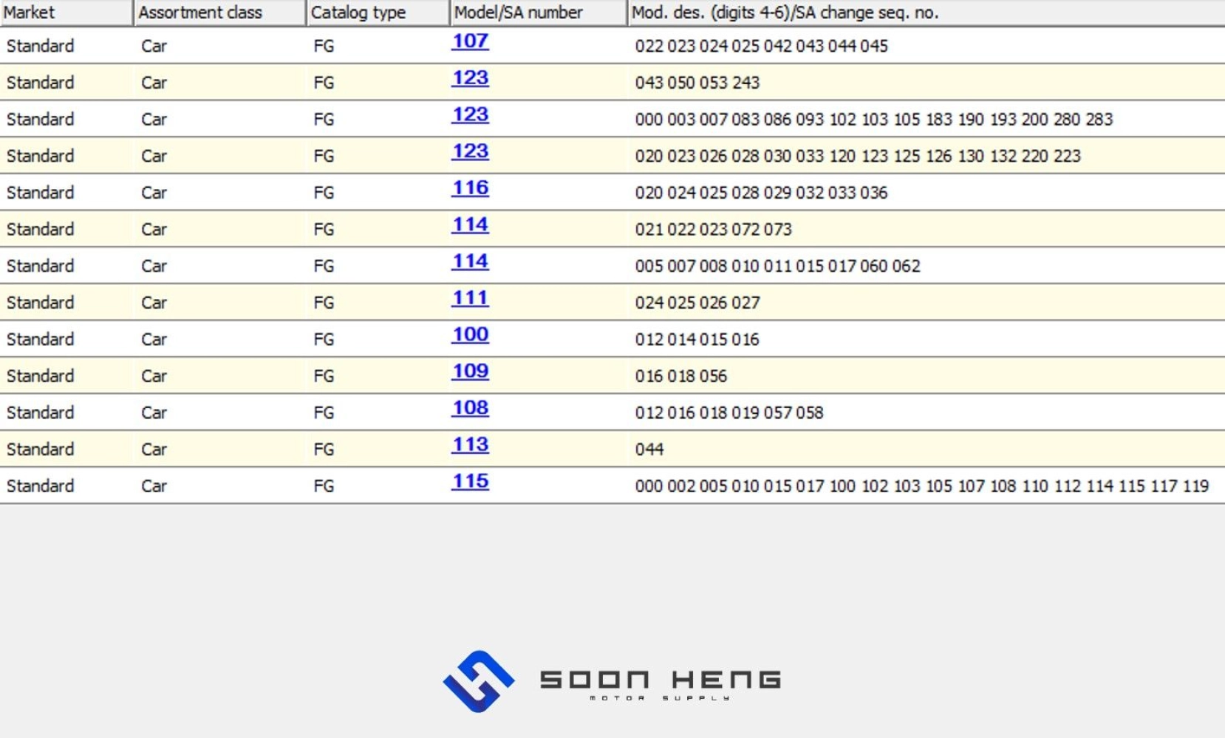Open model 123 link in row starting 020 023 026

(x=470, y=152)
